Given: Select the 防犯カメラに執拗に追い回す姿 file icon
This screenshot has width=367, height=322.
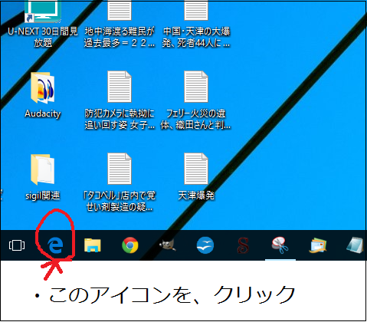Looking at the screenshot, I should click(120, 87).
